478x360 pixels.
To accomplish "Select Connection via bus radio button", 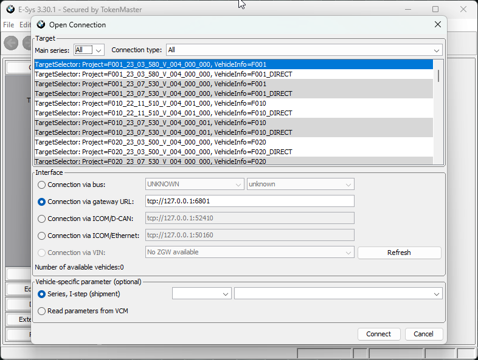I will (x=41, y=185).
